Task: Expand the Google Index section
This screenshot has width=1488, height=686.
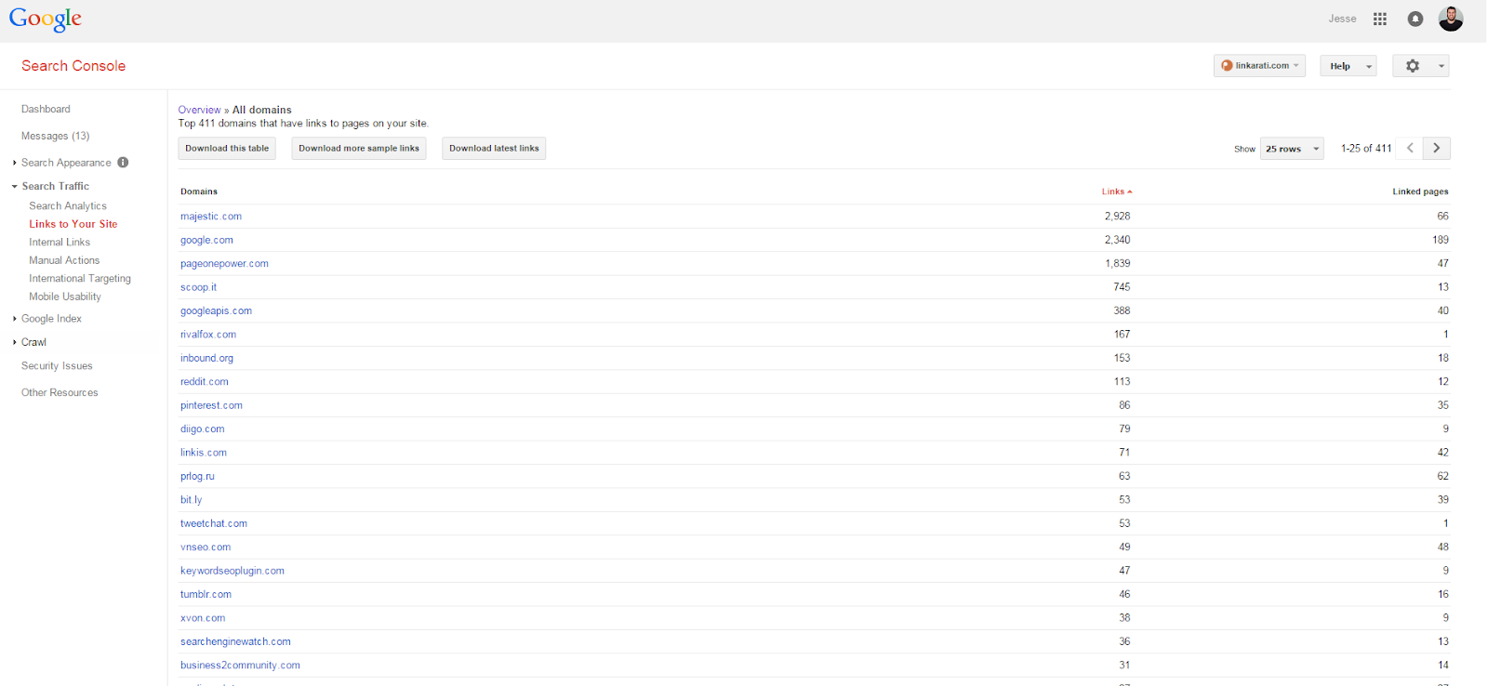Action: [15, 319]
